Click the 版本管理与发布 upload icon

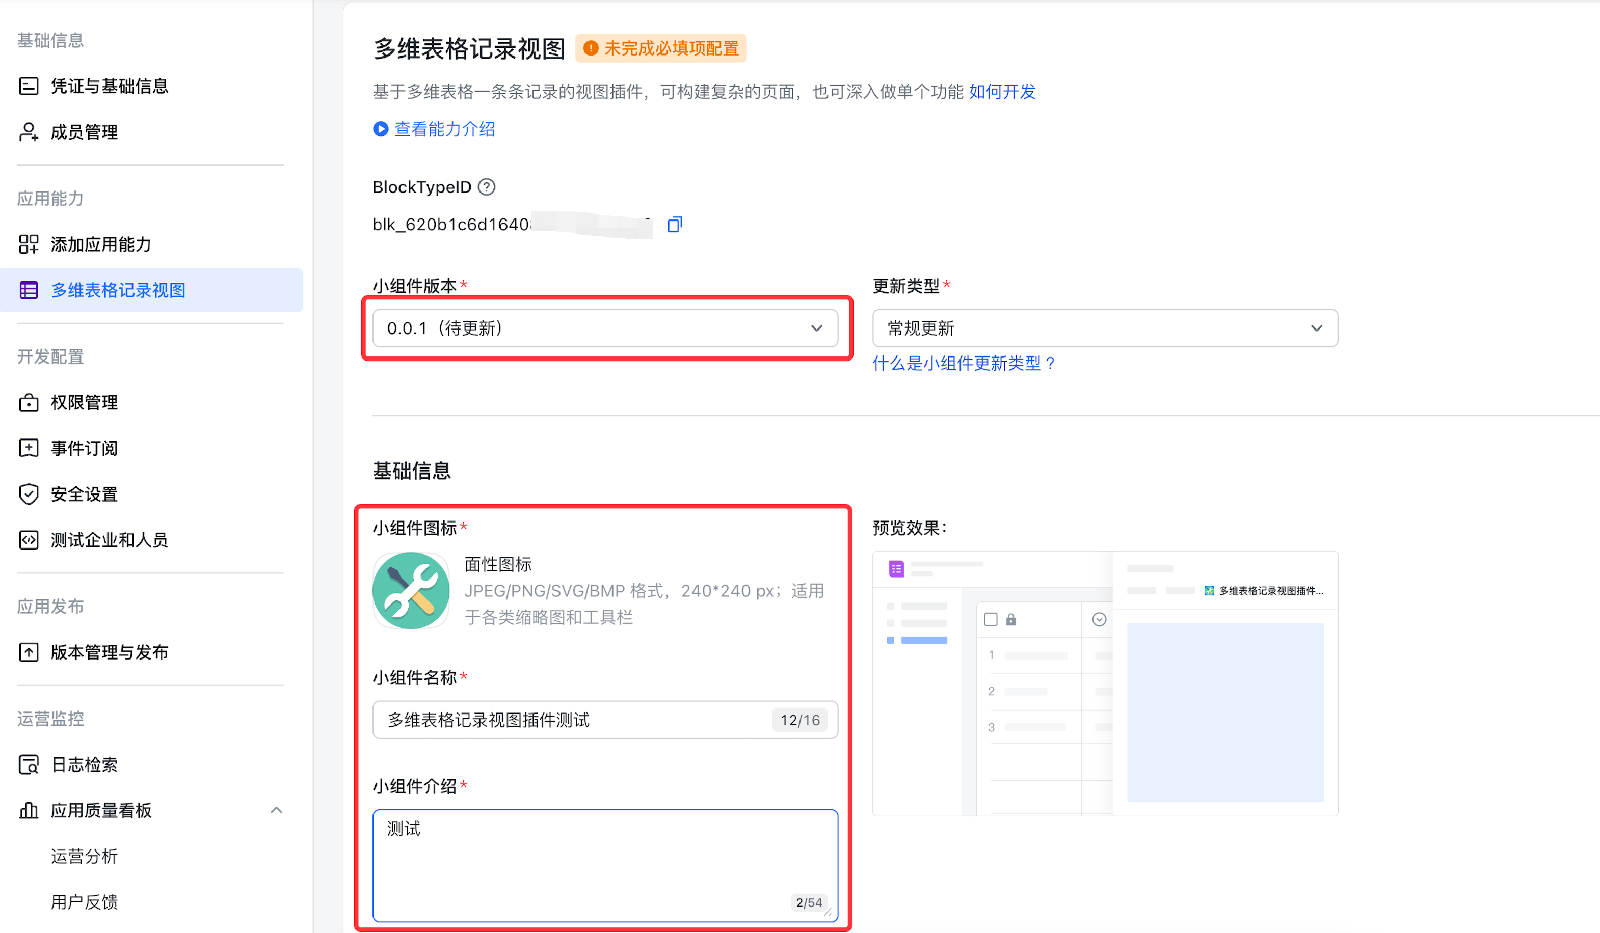pyautogui.click(x=29, y=652)
